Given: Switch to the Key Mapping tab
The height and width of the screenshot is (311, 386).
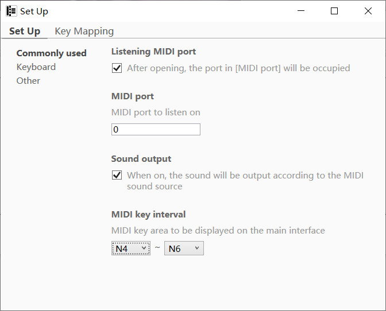Looking at the screenshot, I should pos(84,31).
